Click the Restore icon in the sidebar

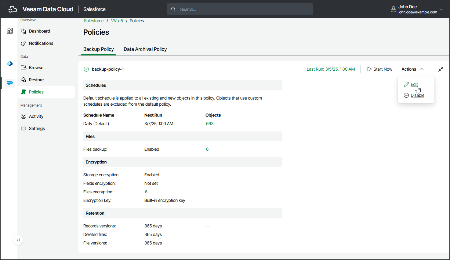(24, 80)
